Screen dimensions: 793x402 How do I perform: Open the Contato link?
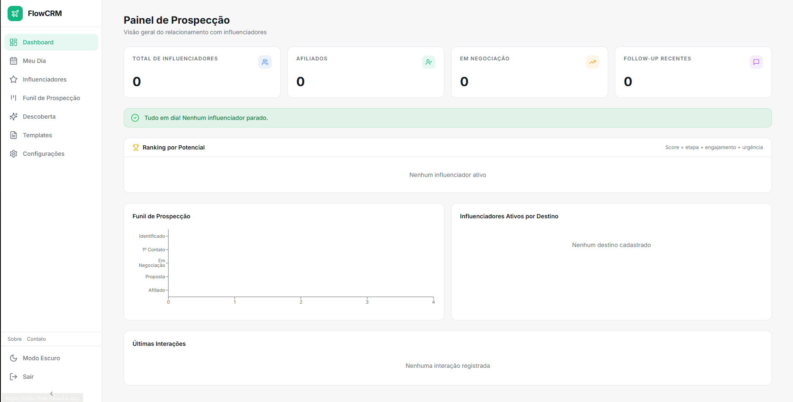36,339
